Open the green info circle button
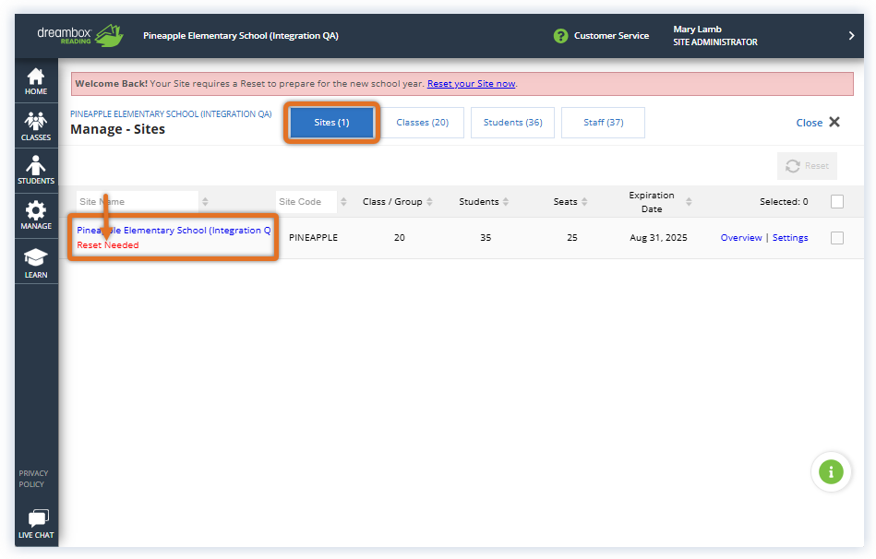Image resolution: width=876 pixels, height=559 pixels. tap(831, 472)
